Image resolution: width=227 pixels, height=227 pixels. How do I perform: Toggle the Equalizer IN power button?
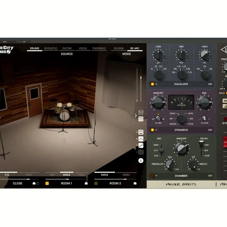153,84
